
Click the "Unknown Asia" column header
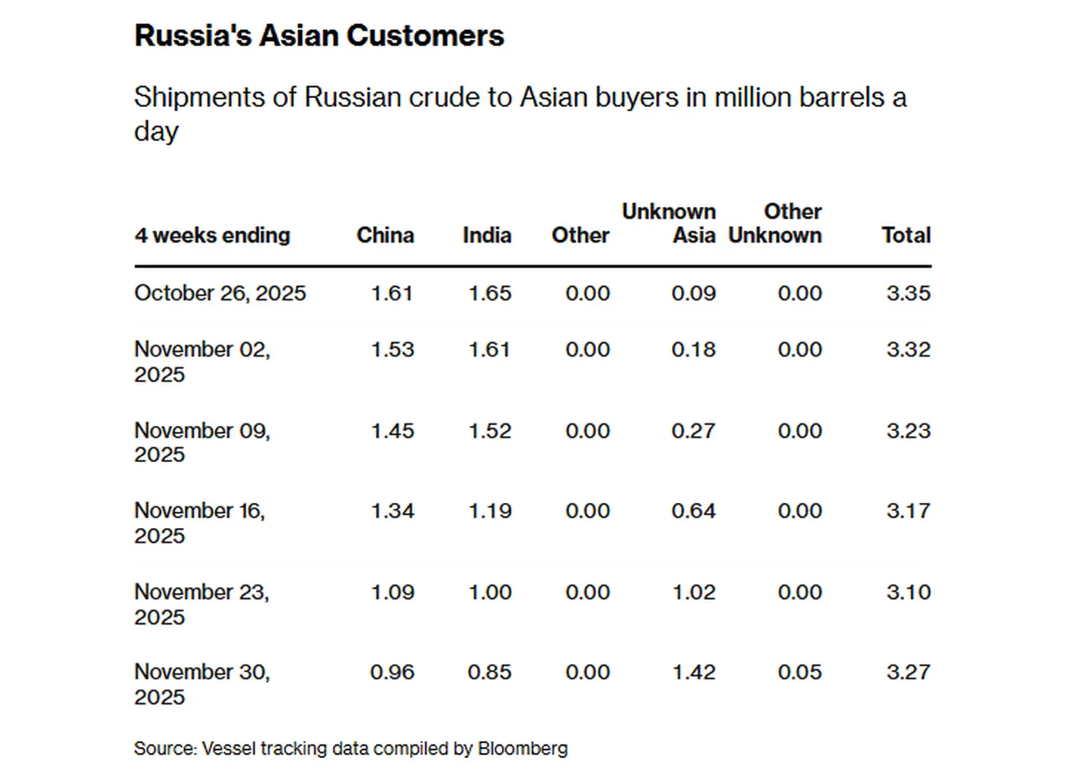point(669,223)
